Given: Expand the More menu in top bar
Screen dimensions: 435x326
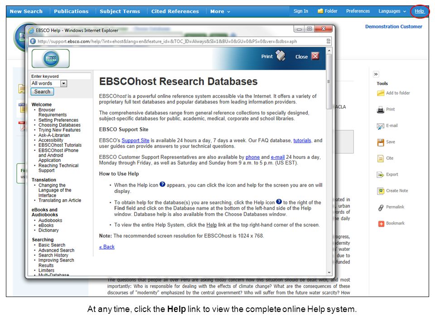Looking at the screenshot, I should (220, 11).
